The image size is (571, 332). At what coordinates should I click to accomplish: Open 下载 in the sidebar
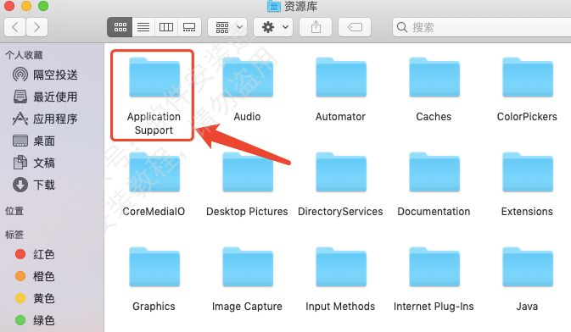(34, 185)
